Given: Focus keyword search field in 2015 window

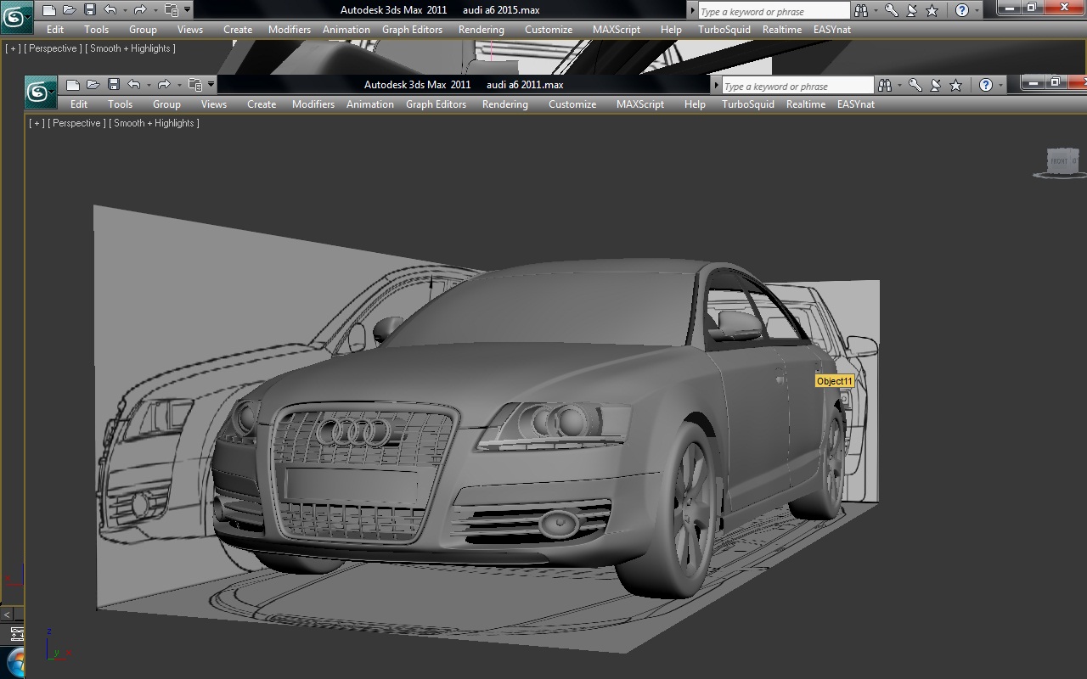Looking at the screenshot, I should click(x=774, y=11).
